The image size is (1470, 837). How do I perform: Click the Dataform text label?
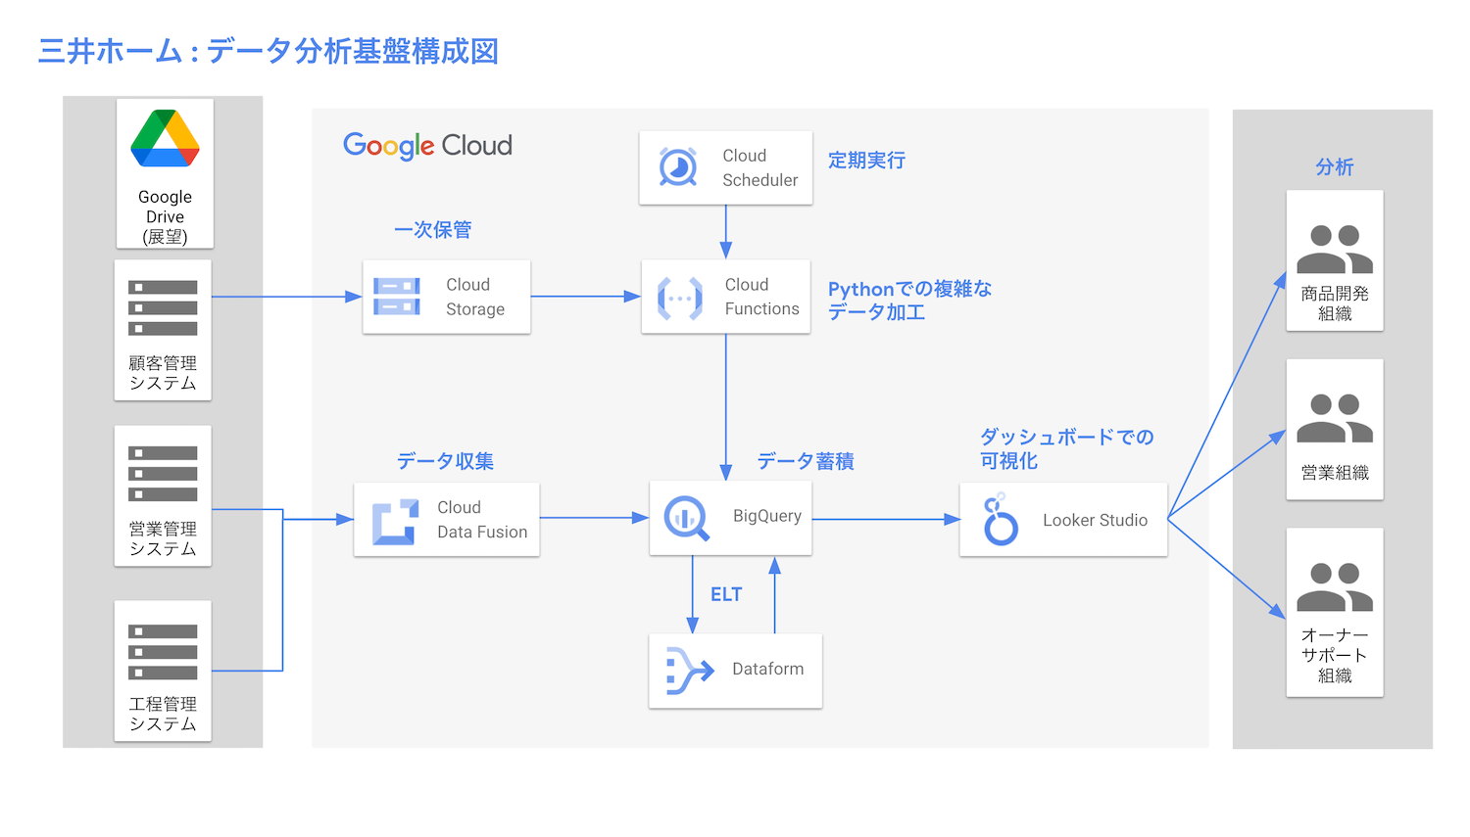[768, 669]
